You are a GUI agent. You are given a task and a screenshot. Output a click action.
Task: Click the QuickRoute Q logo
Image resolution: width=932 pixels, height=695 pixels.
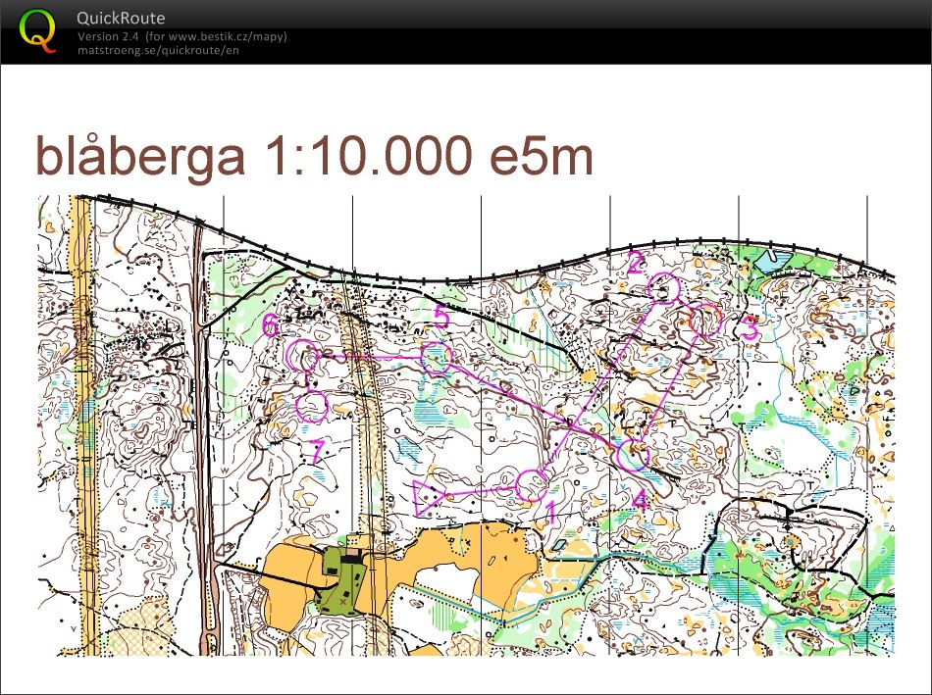(39, 29)
